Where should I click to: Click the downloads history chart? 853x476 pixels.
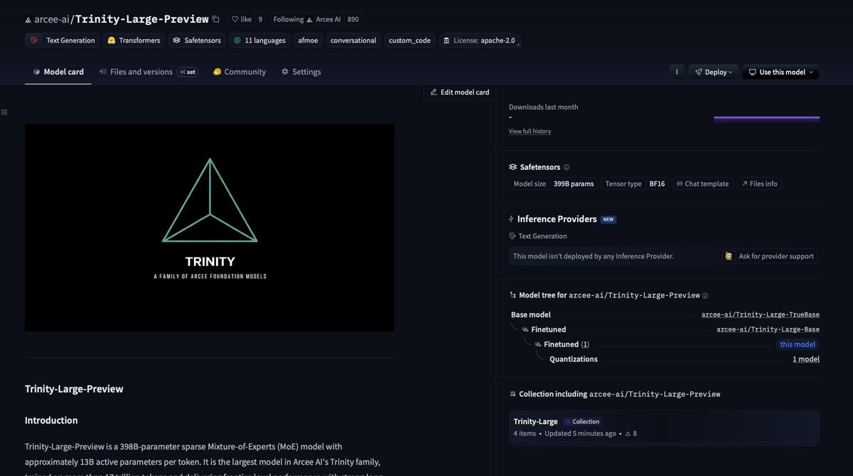(766, 118)
